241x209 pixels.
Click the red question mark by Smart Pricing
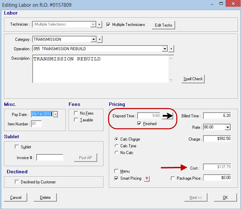click(x=147, y=179)
